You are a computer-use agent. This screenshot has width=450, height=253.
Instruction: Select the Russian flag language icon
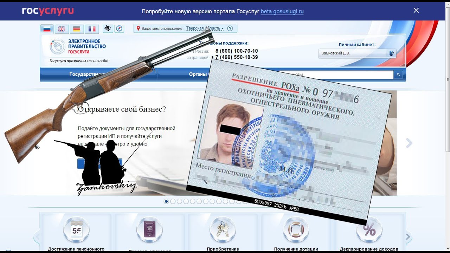coord(47,29)
